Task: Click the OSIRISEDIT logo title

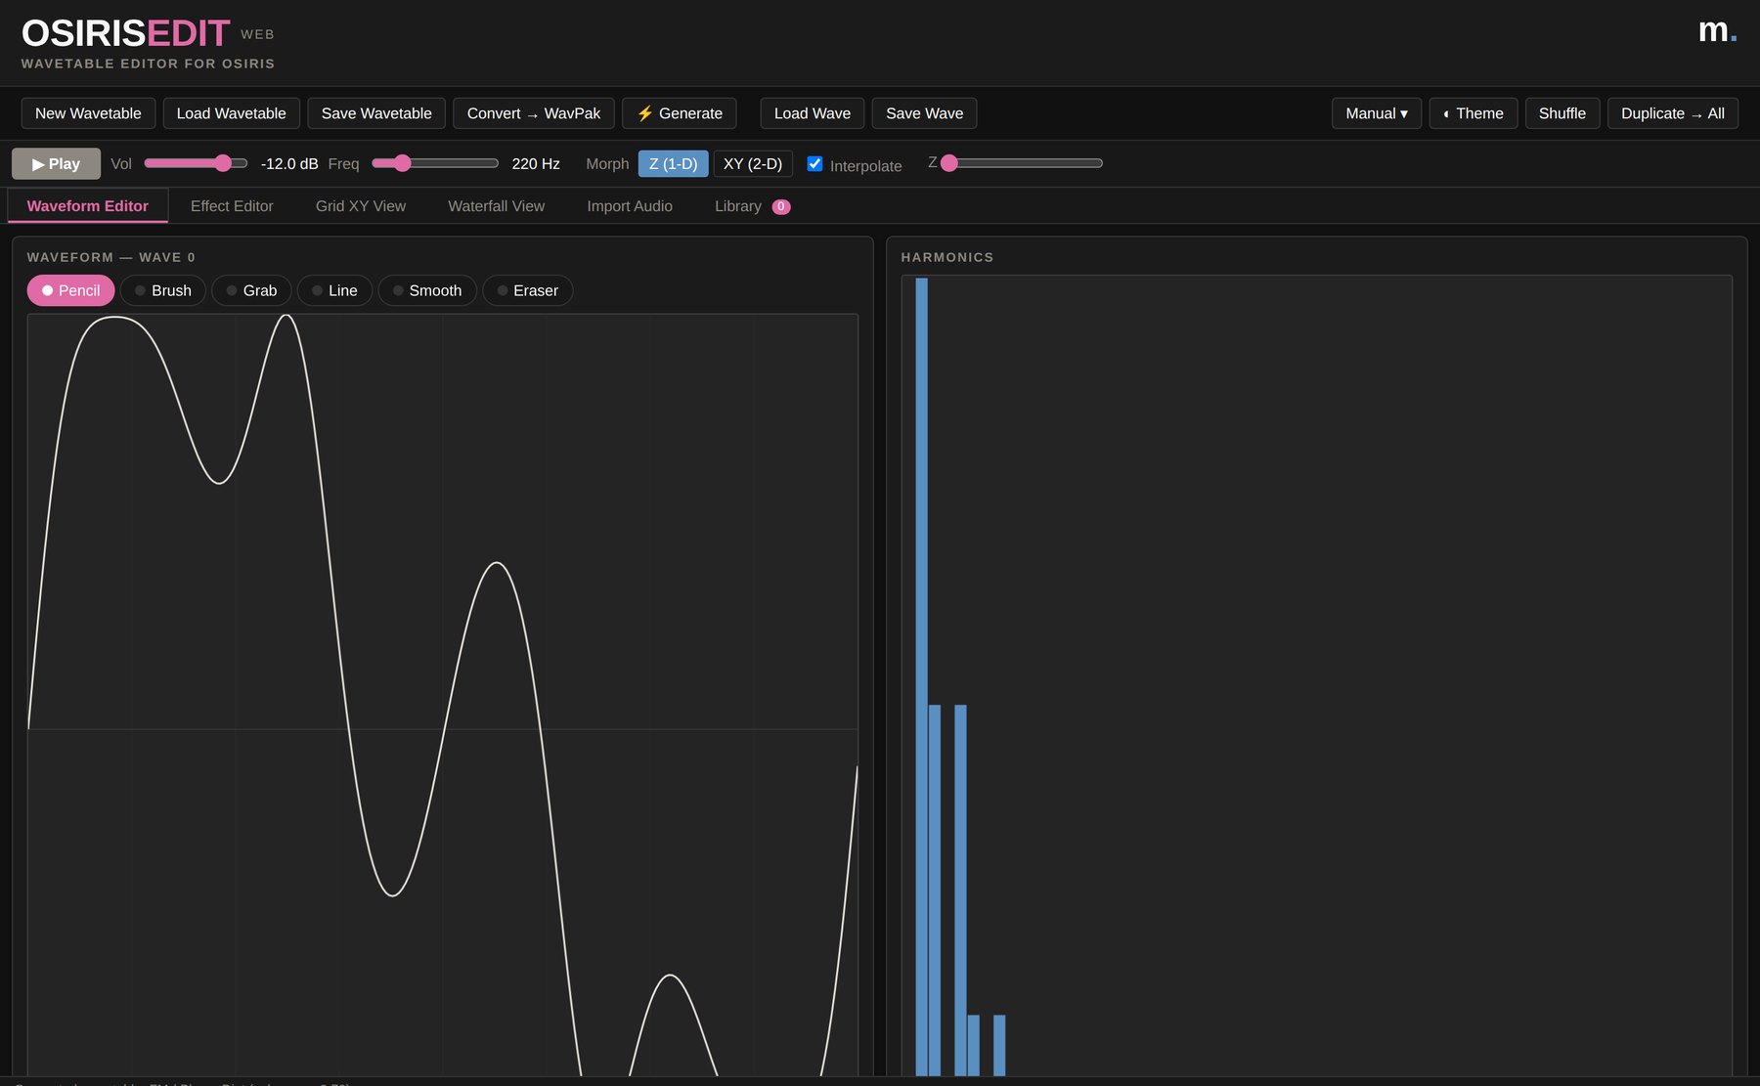Action: 126,33
